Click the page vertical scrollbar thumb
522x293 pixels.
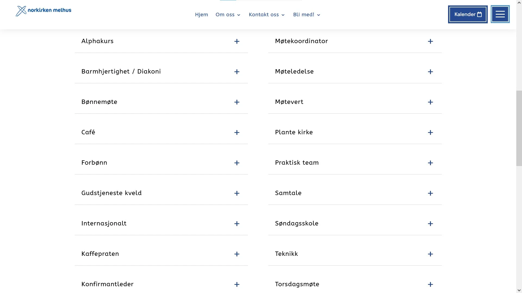pyautogui.click(x=519, y=128)
